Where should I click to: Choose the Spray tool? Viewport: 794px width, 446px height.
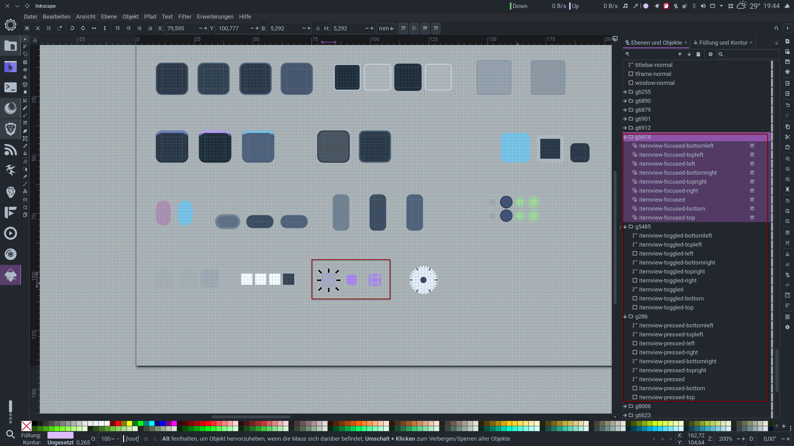pos(25,169)
